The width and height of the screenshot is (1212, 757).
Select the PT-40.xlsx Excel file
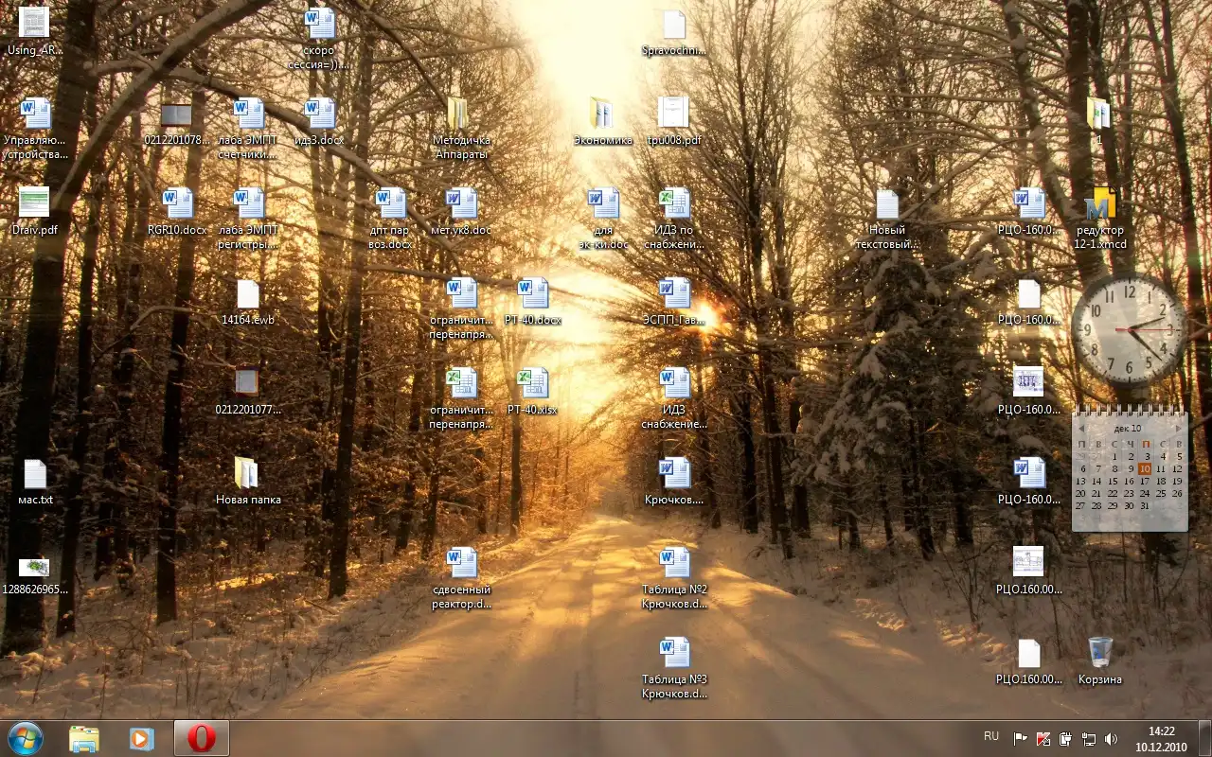click(x=532, y=384)
